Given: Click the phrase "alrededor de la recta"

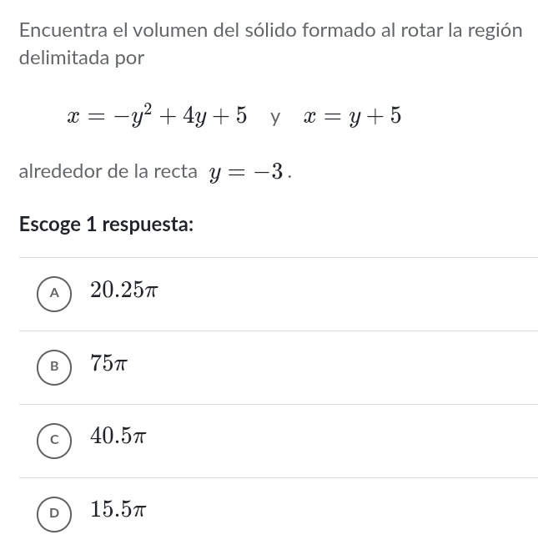Looking at the screenshot, I should tap(108, 172).
